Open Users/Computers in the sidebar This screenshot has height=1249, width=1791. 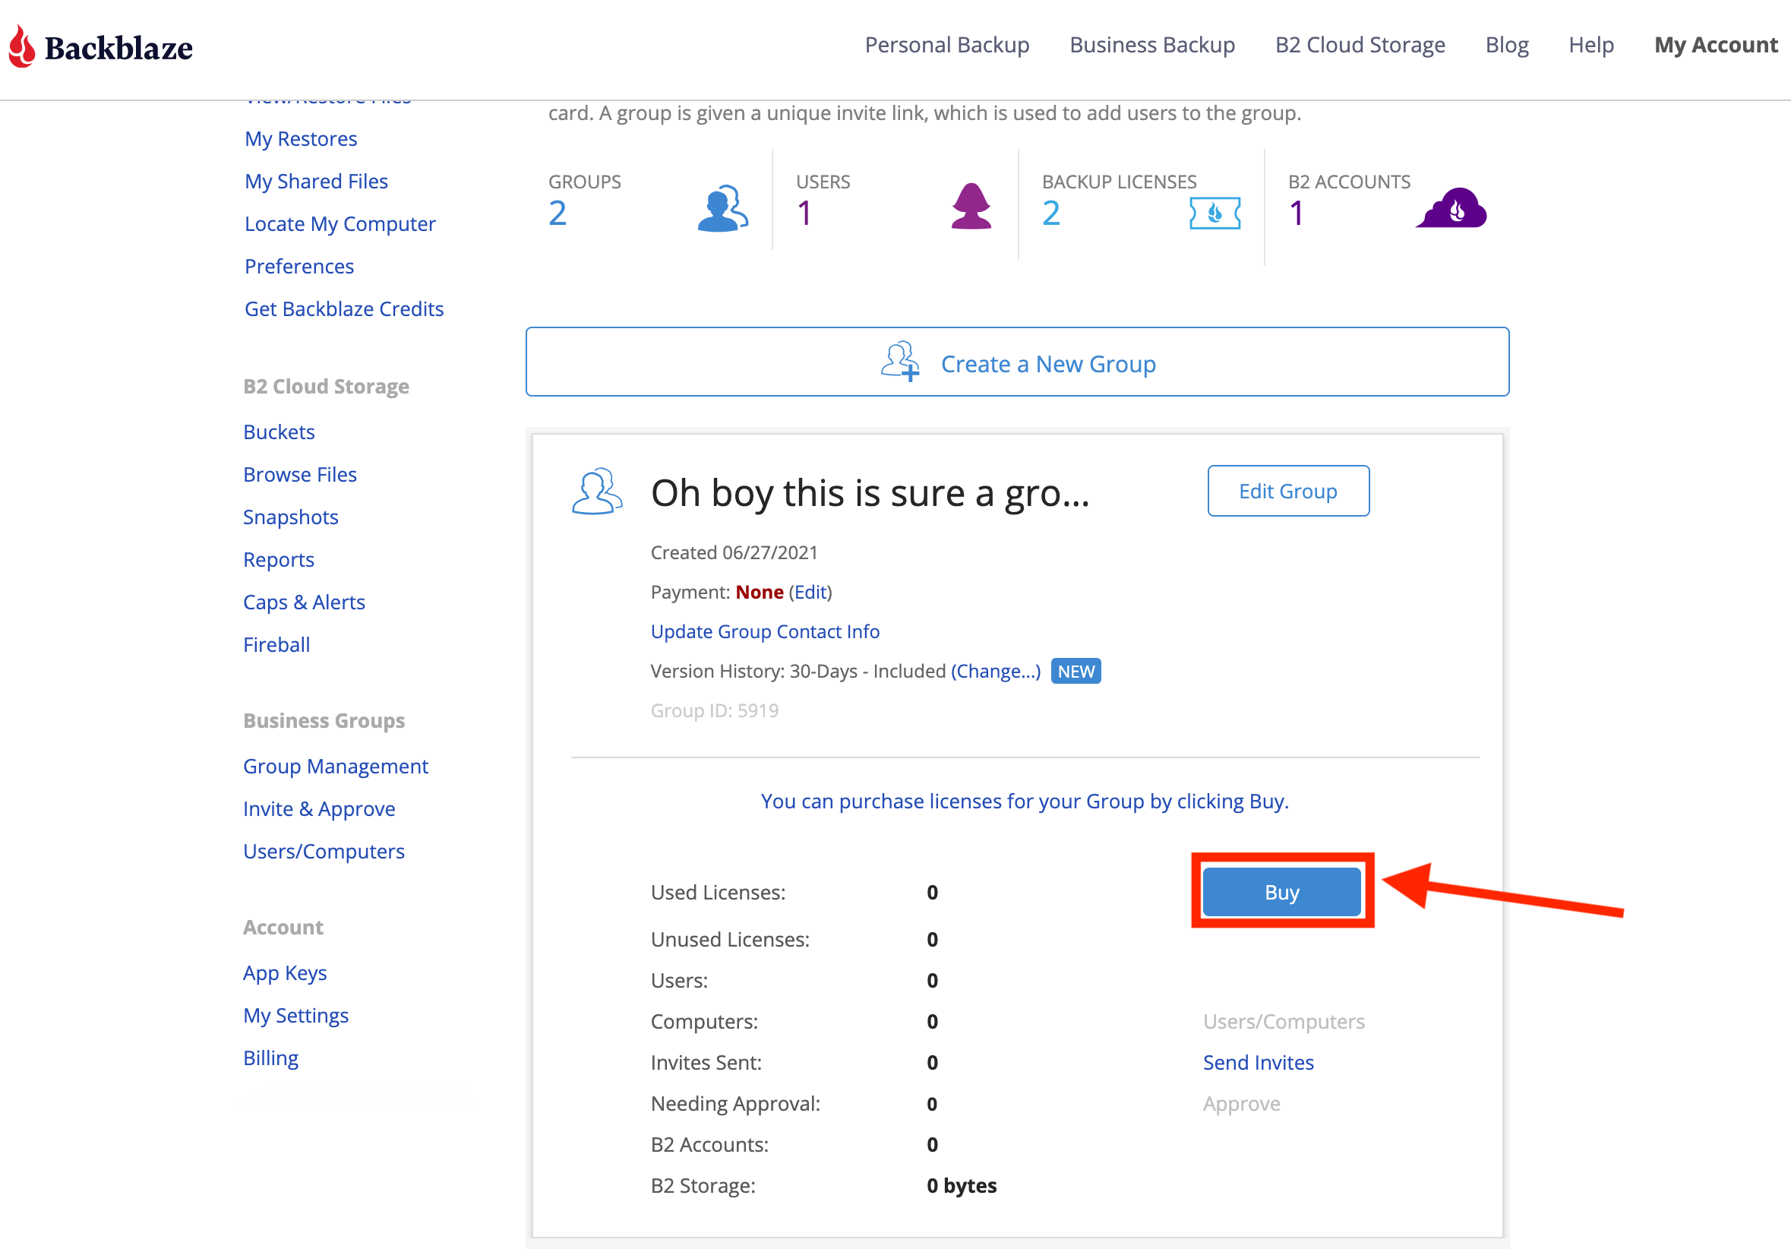(324, 851)
